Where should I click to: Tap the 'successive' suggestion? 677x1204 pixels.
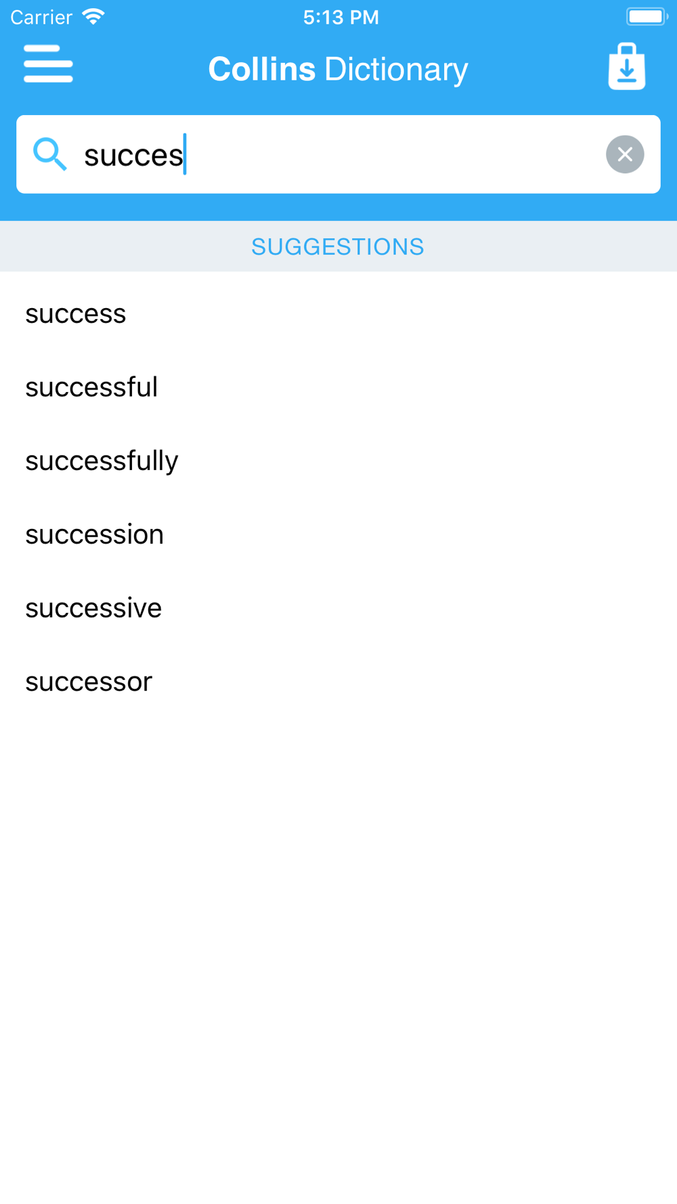point(338,608)
